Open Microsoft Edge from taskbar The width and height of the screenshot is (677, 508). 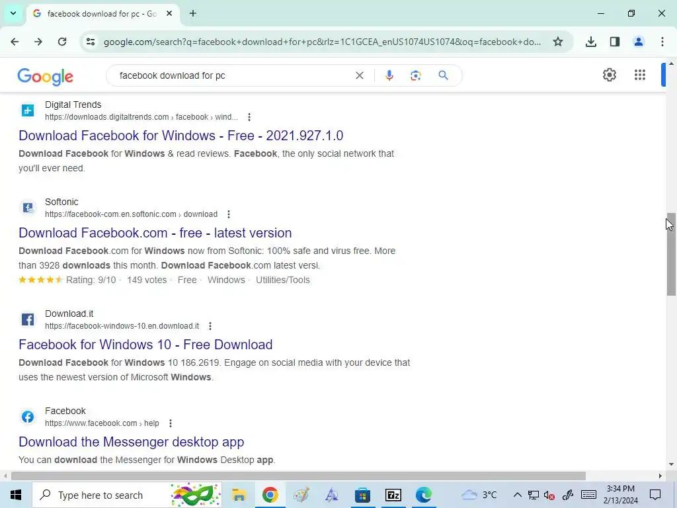pos(424,495)
